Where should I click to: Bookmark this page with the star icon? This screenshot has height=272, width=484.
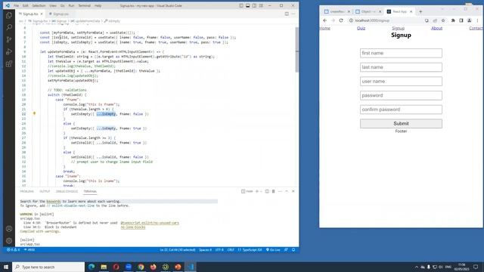[443, 20]
